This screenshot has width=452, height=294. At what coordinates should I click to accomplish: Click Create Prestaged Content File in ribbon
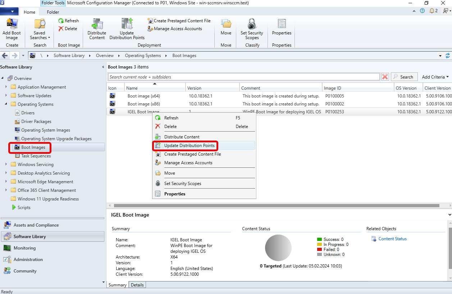click(x=179, y=21)
